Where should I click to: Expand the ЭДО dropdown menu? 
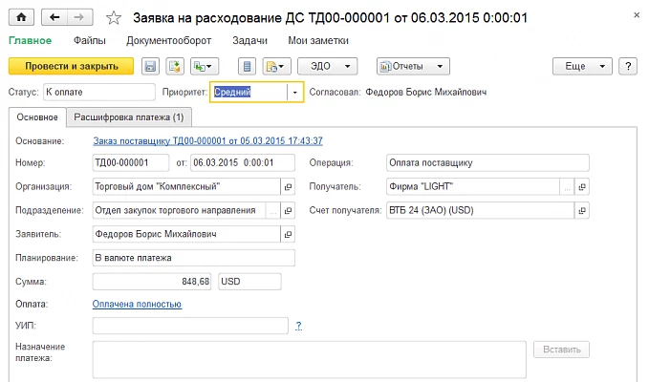328,66
